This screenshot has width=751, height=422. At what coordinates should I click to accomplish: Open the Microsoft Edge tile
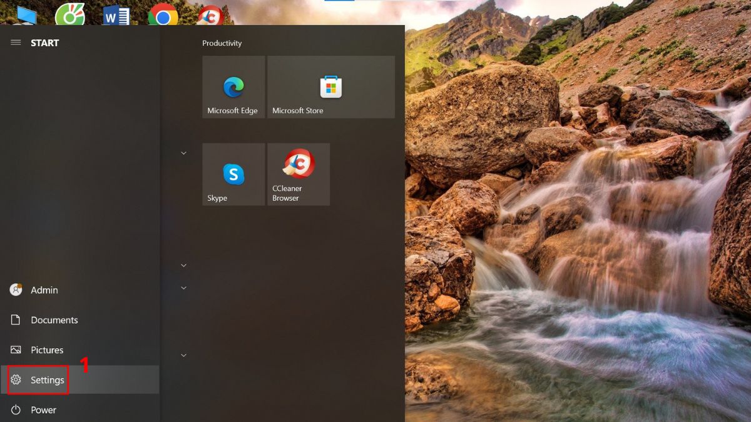coord(233,87)
